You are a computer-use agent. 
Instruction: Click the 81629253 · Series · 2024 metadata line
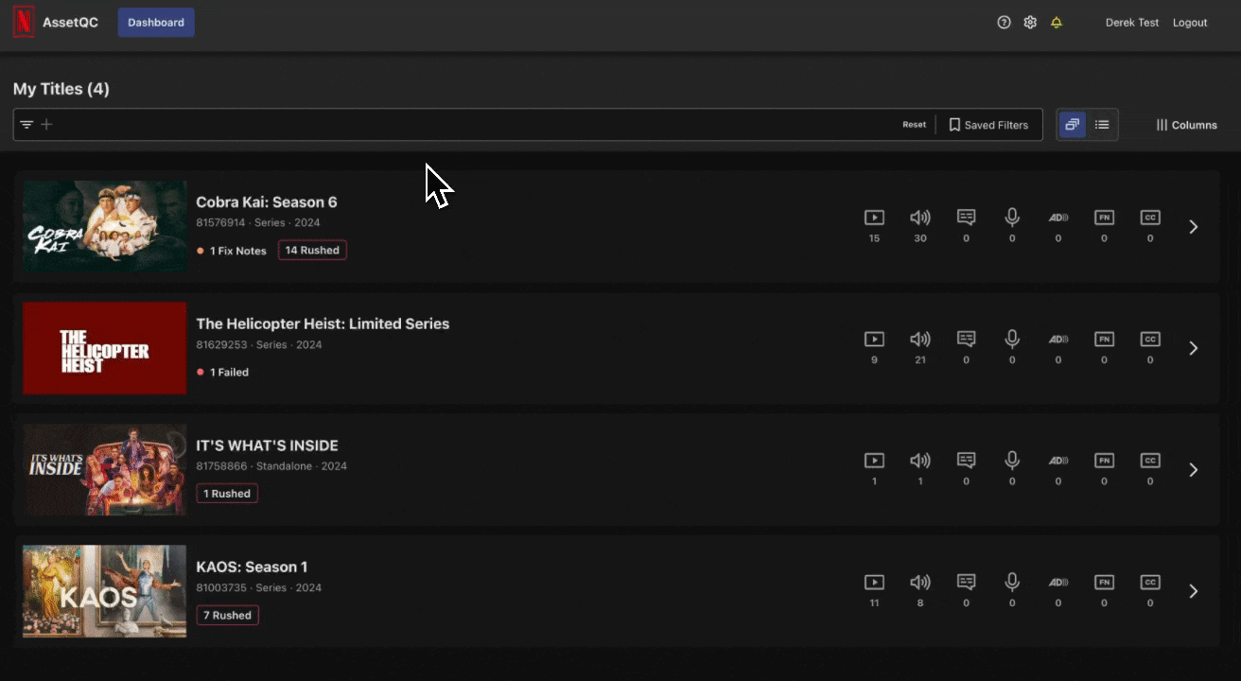(259, 344)
